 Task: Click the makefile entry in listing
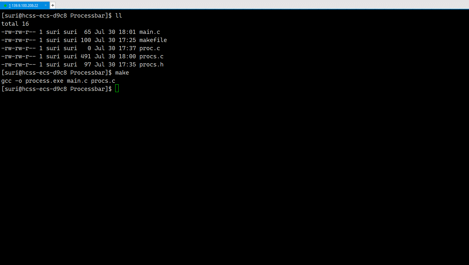[x=153, y=40]
